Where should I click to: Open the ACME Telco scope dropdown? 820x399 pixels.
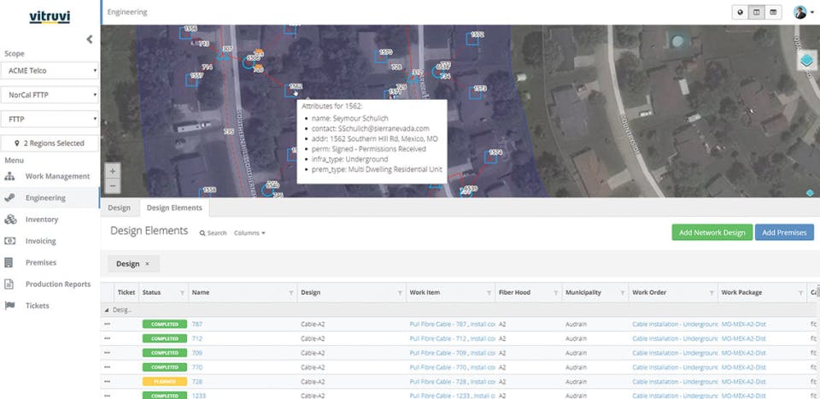pyautogui.click(x=50, y=70)
